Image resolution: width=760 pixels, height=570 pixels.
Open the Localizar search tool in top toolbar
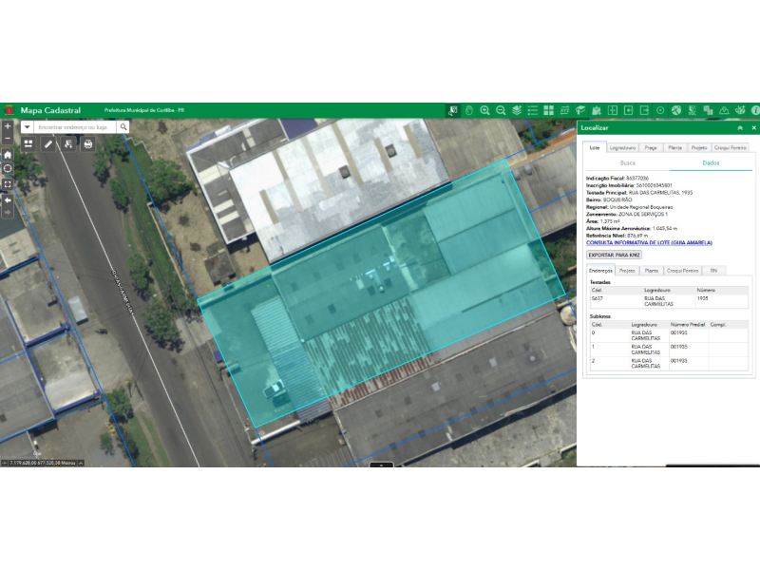pos(452,110)
